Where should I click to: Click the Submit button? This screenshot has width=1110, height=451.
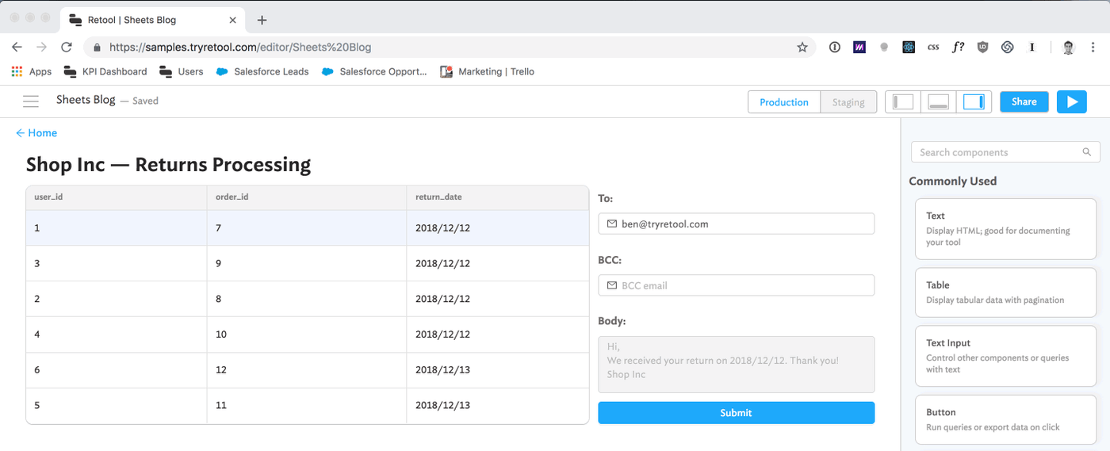tap(736, 413)
